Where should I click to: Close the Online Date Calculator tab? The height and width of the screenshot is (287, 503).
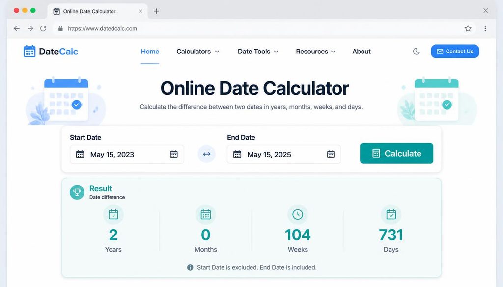(x=140, y=11)
